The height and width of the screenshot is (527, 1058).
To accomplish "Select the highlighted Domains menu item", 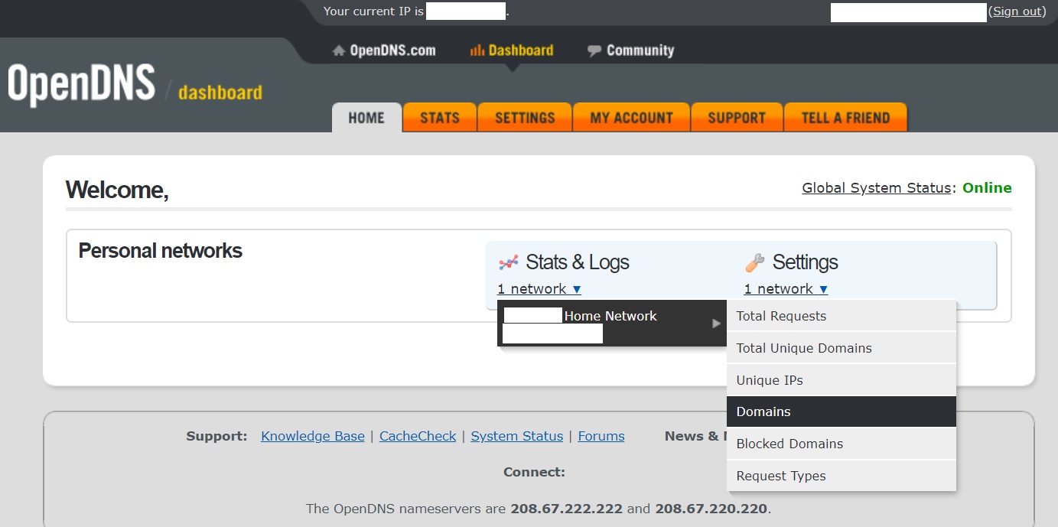I will point(842,412).
